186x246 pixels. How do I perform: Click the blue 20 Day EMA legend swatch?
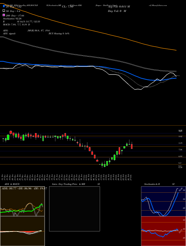pos(4,6)
